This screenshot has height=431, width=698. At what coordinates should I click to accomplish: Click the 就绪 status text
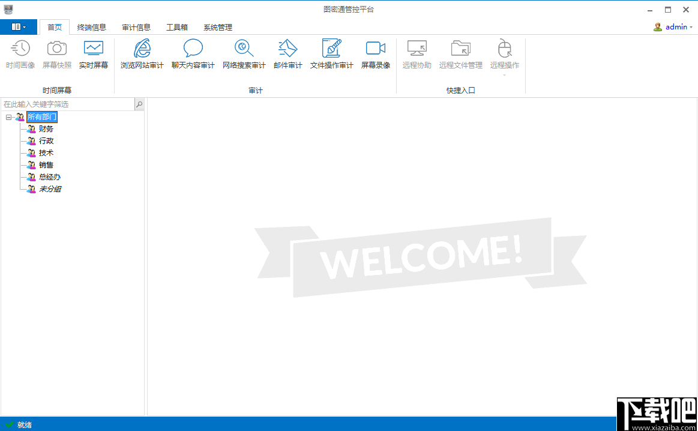tap(25, 425)
